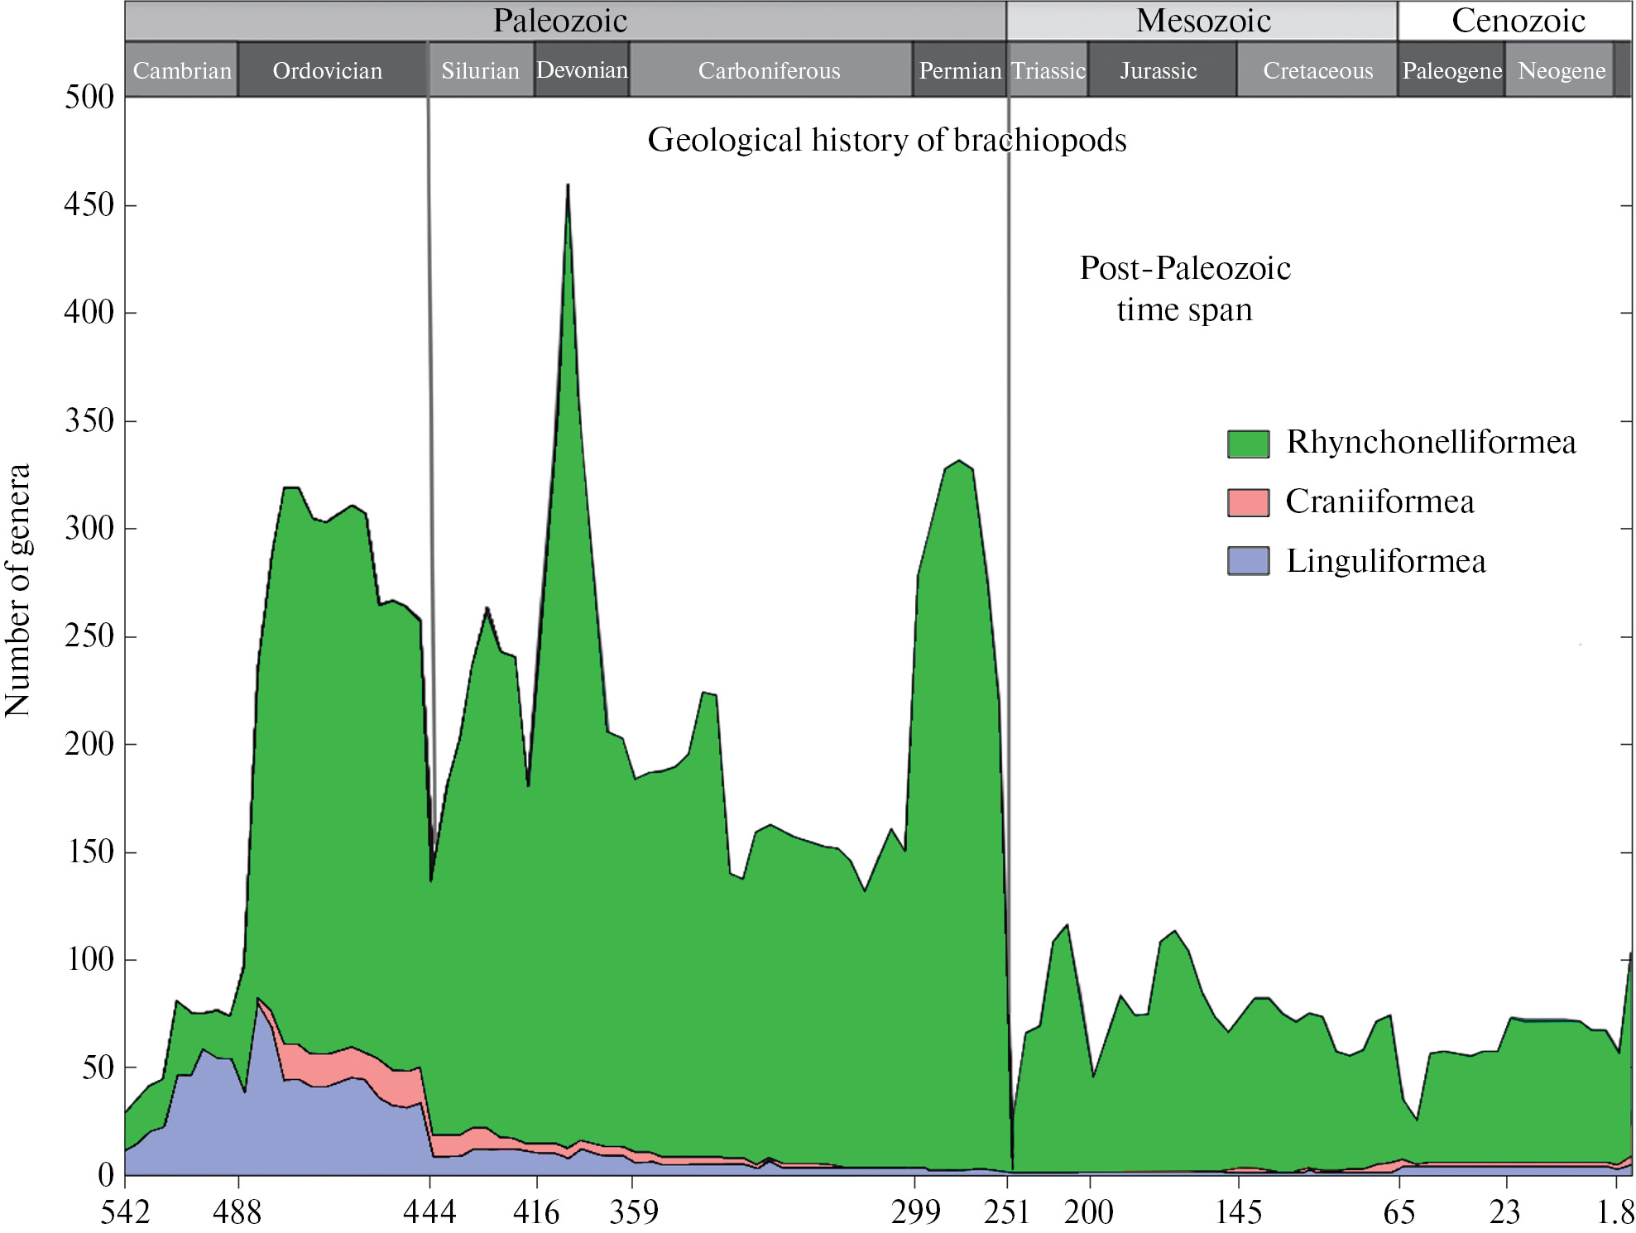Click the Devonian period box
This screenshot has height=1233, width=1636.
pos(582,70)
